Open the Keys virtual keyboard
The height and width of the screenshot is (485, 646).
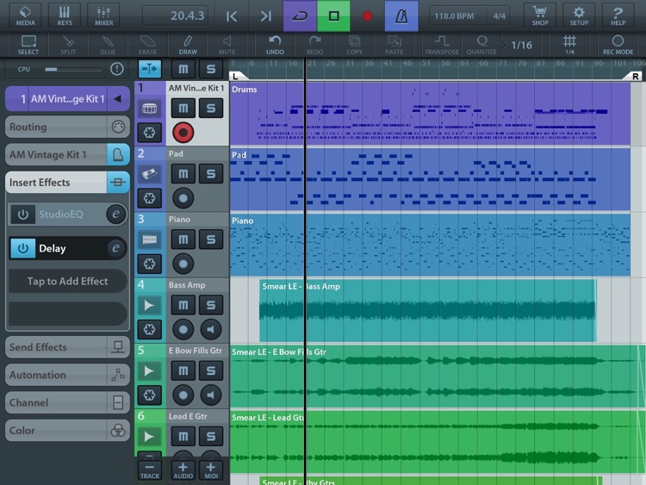click(x=65, y=16)
